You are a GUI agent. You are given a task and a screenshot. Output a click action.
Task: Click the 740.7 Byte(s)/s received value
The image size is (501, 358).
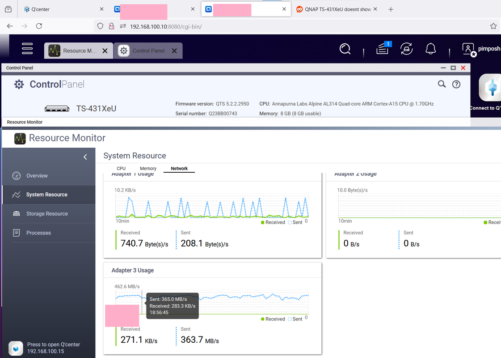click(x=144, y=243)
